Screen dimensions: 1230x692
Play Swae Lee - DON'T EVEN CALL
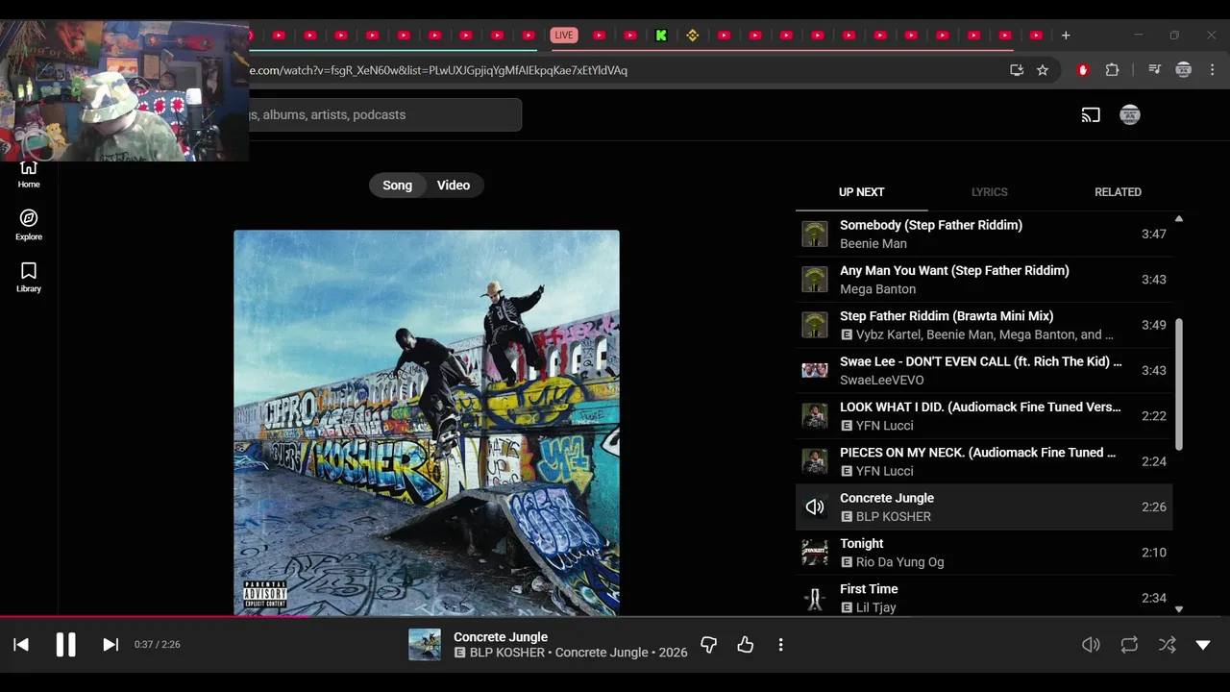tap(984, 371)
